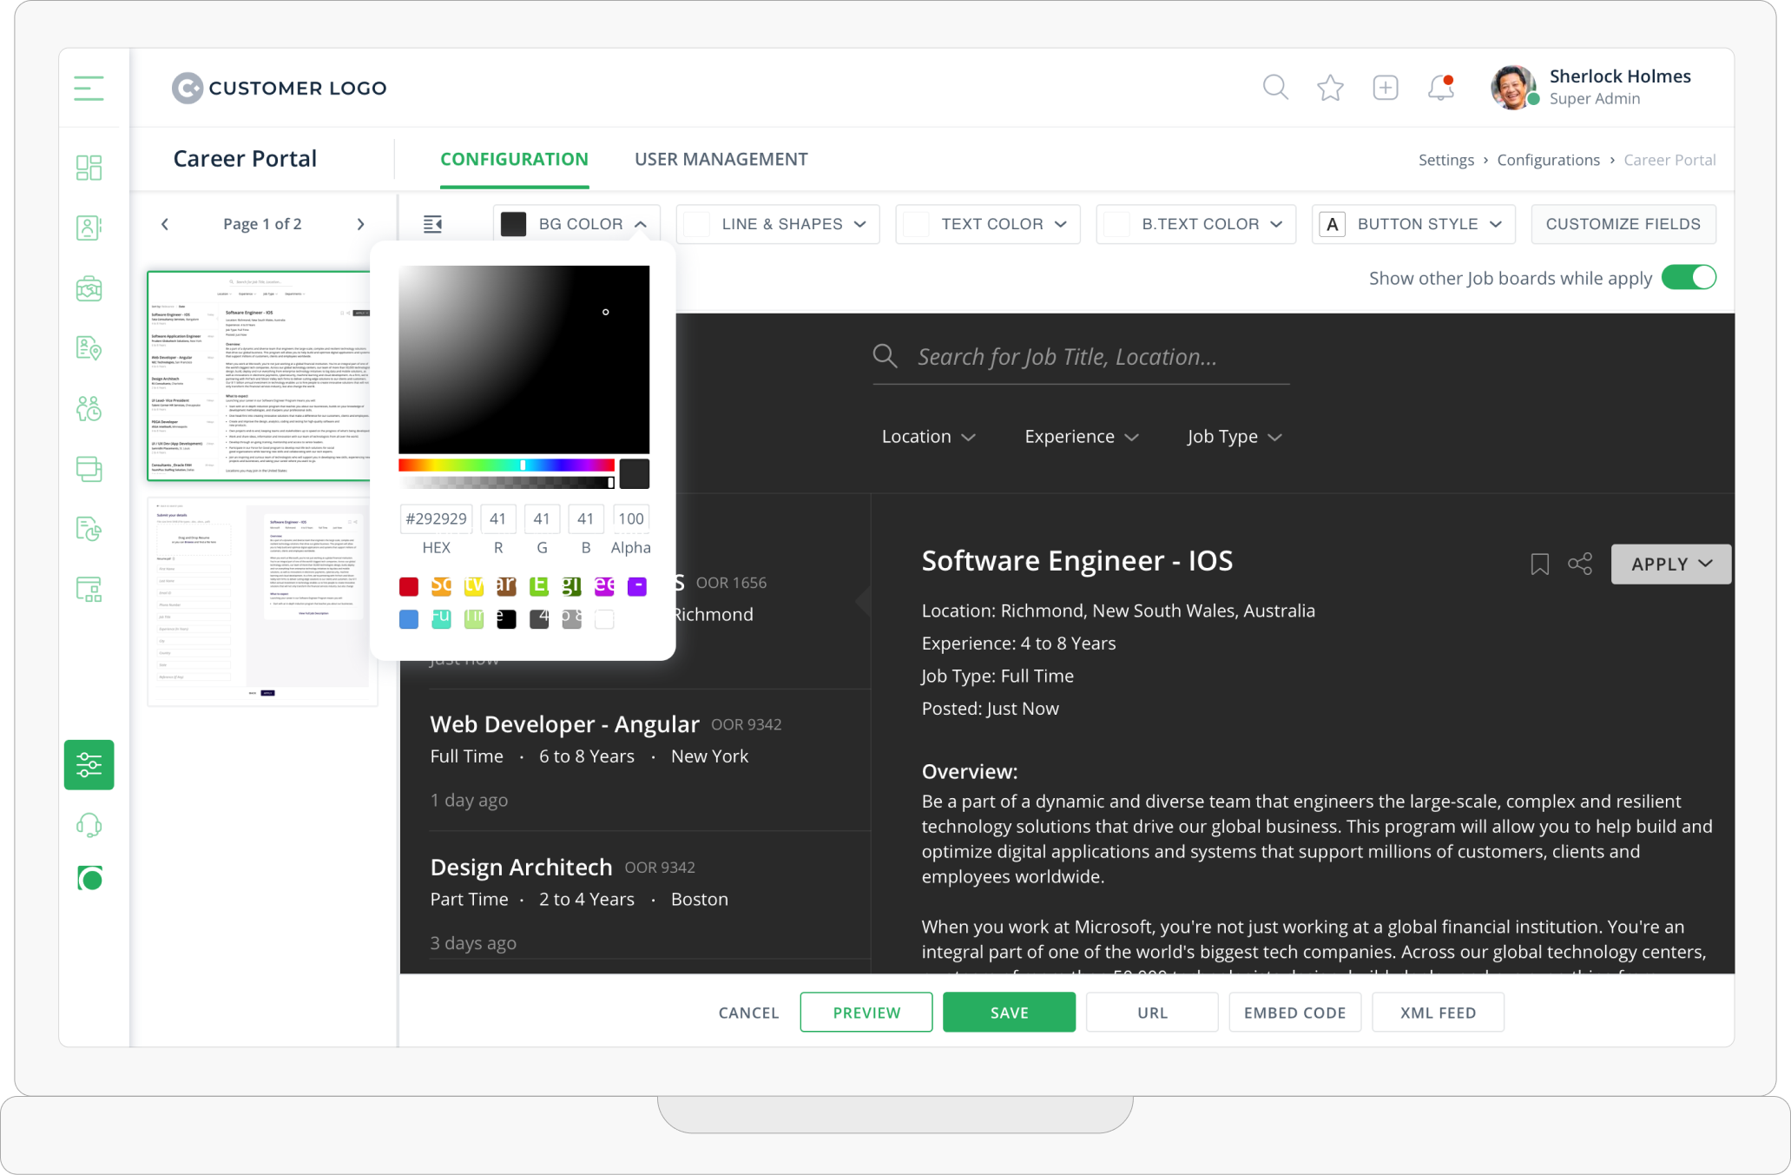Screen dimensions: 1791x1175
Task: Open the search magnifier in header
Action: (1274, 88)
